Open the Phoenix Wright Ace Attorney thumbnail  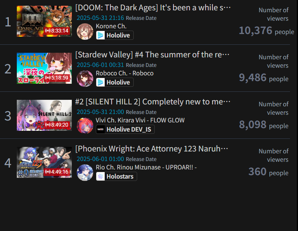(x=44, y=162)
